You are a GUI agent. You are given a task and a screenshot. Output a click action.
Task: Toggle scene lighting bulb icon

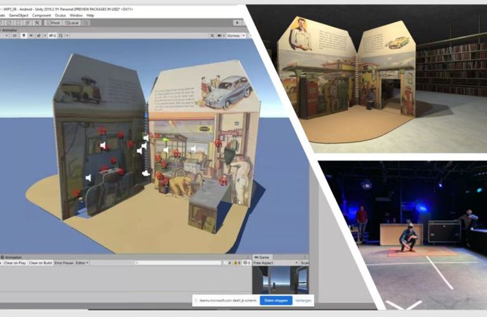point(23,36)
